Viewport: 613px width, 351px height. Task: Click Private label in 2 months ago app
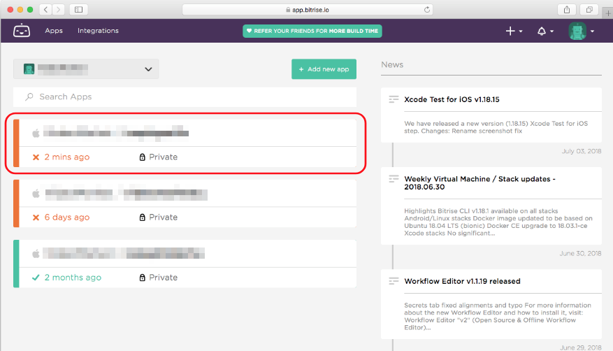(163, 278)
